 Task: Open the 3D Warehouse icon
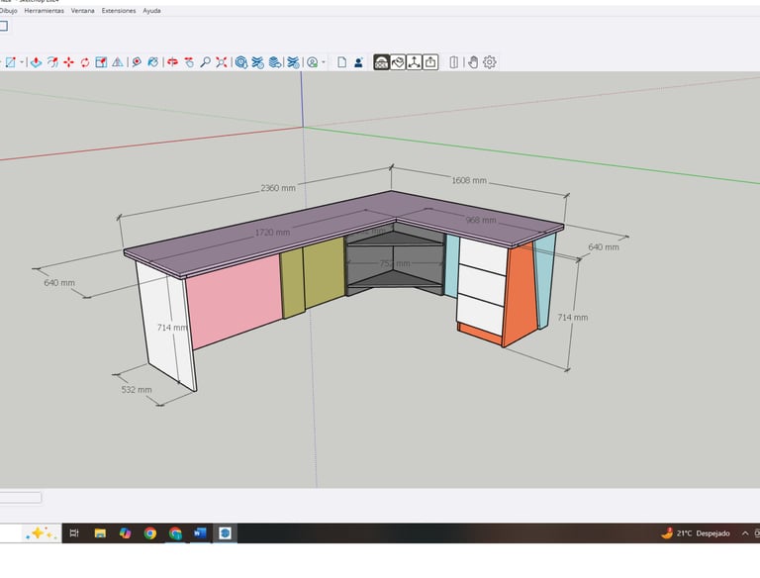coord(240,62)
